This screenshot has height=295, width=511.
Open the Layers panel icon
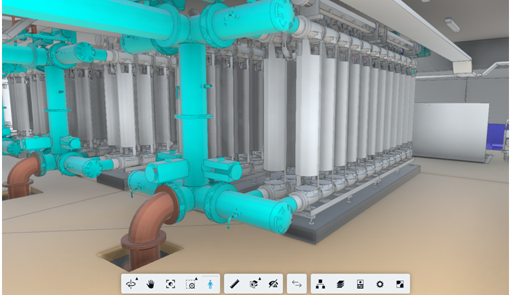point(340,284)
